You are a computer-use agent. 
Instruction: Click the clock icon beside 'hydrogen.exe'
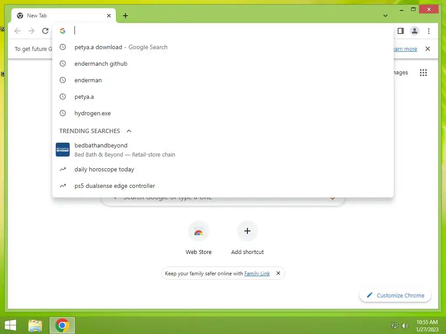(x=63, y=113)
